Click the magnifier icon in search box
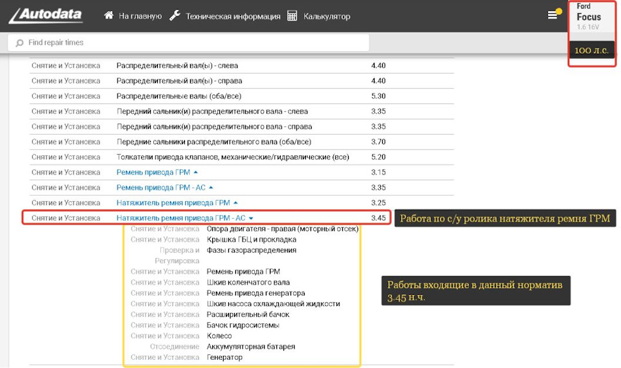Screen dimensions: 621x368 point(19,43)
